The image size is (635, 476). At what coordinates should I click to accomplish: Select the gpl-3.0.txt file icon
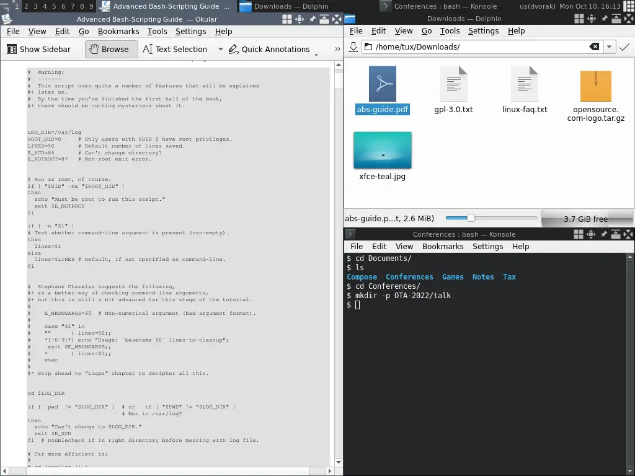click(453, 84)
